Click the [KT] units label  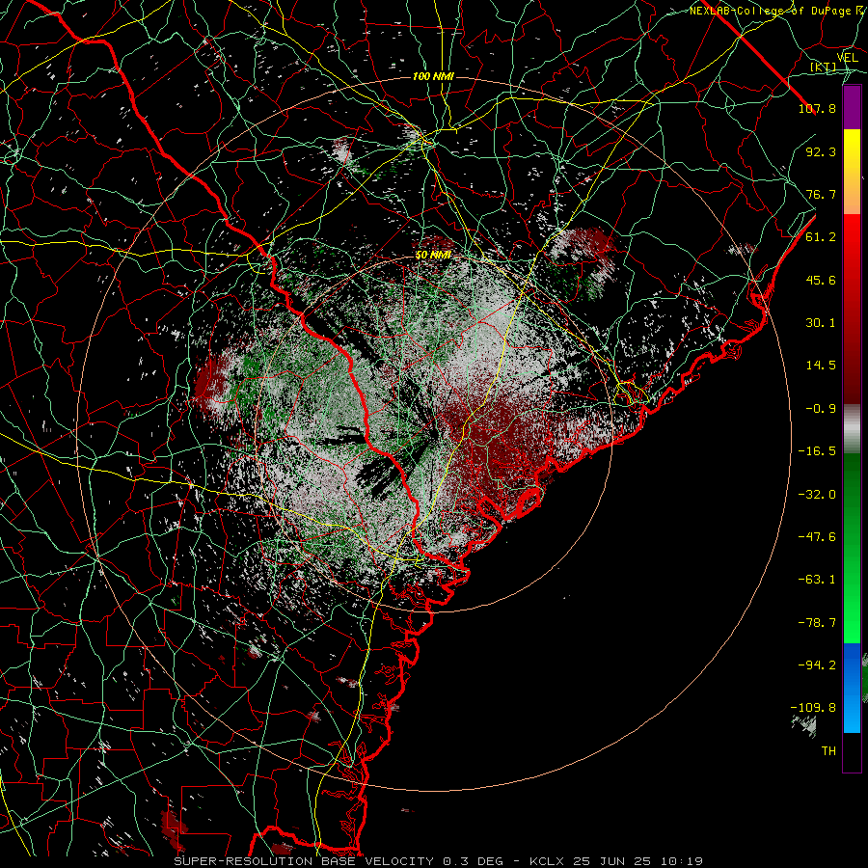pos(824,67)
